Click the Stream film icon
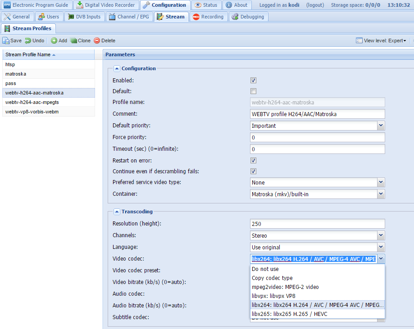Screen dimensions: 414x329 point(160,17)
